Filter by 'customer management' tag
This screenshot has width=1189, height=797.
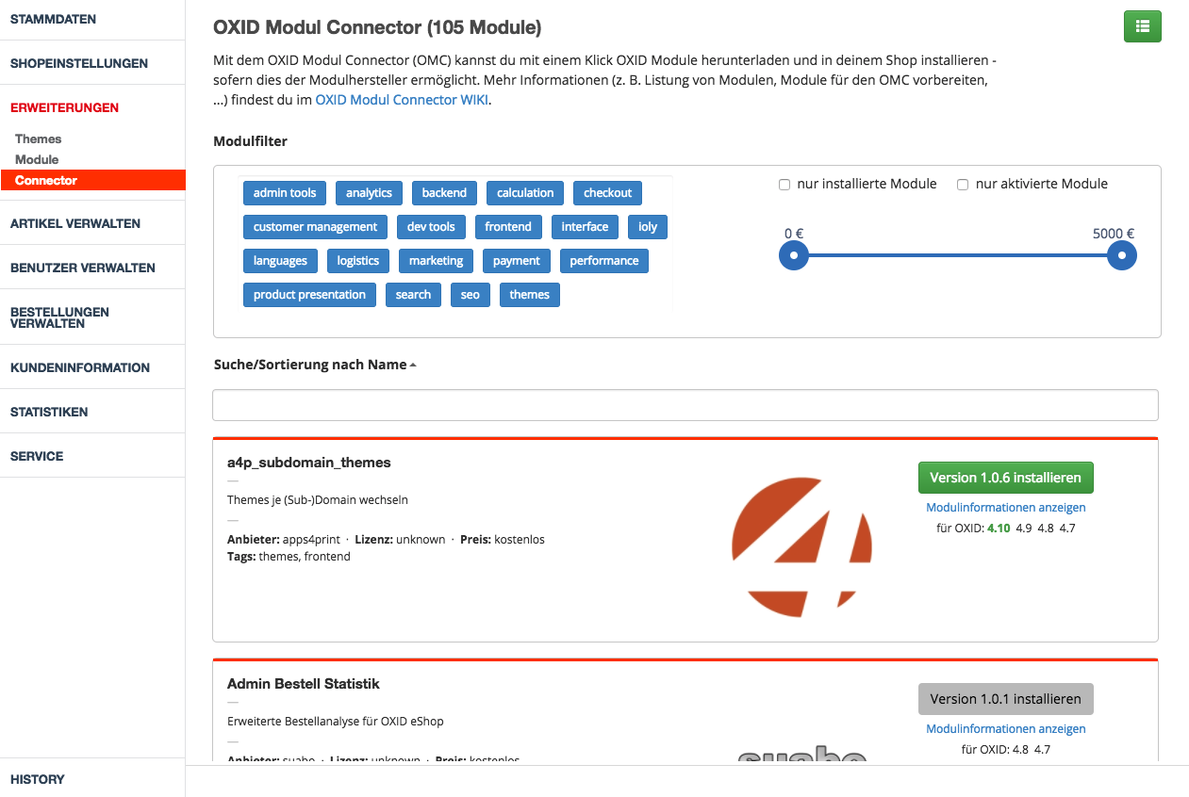(x=315, y=227)
